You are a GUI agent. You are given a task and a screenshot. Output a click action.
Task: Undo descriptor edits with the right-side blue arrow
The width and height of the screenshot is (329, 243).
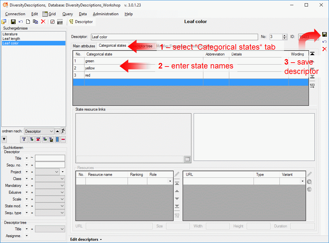click(x=324, y=42)
